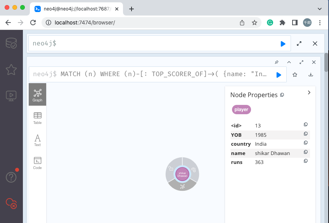329x223 pixels.
Task: Copy all node properties icon
Action: [282, 95]
